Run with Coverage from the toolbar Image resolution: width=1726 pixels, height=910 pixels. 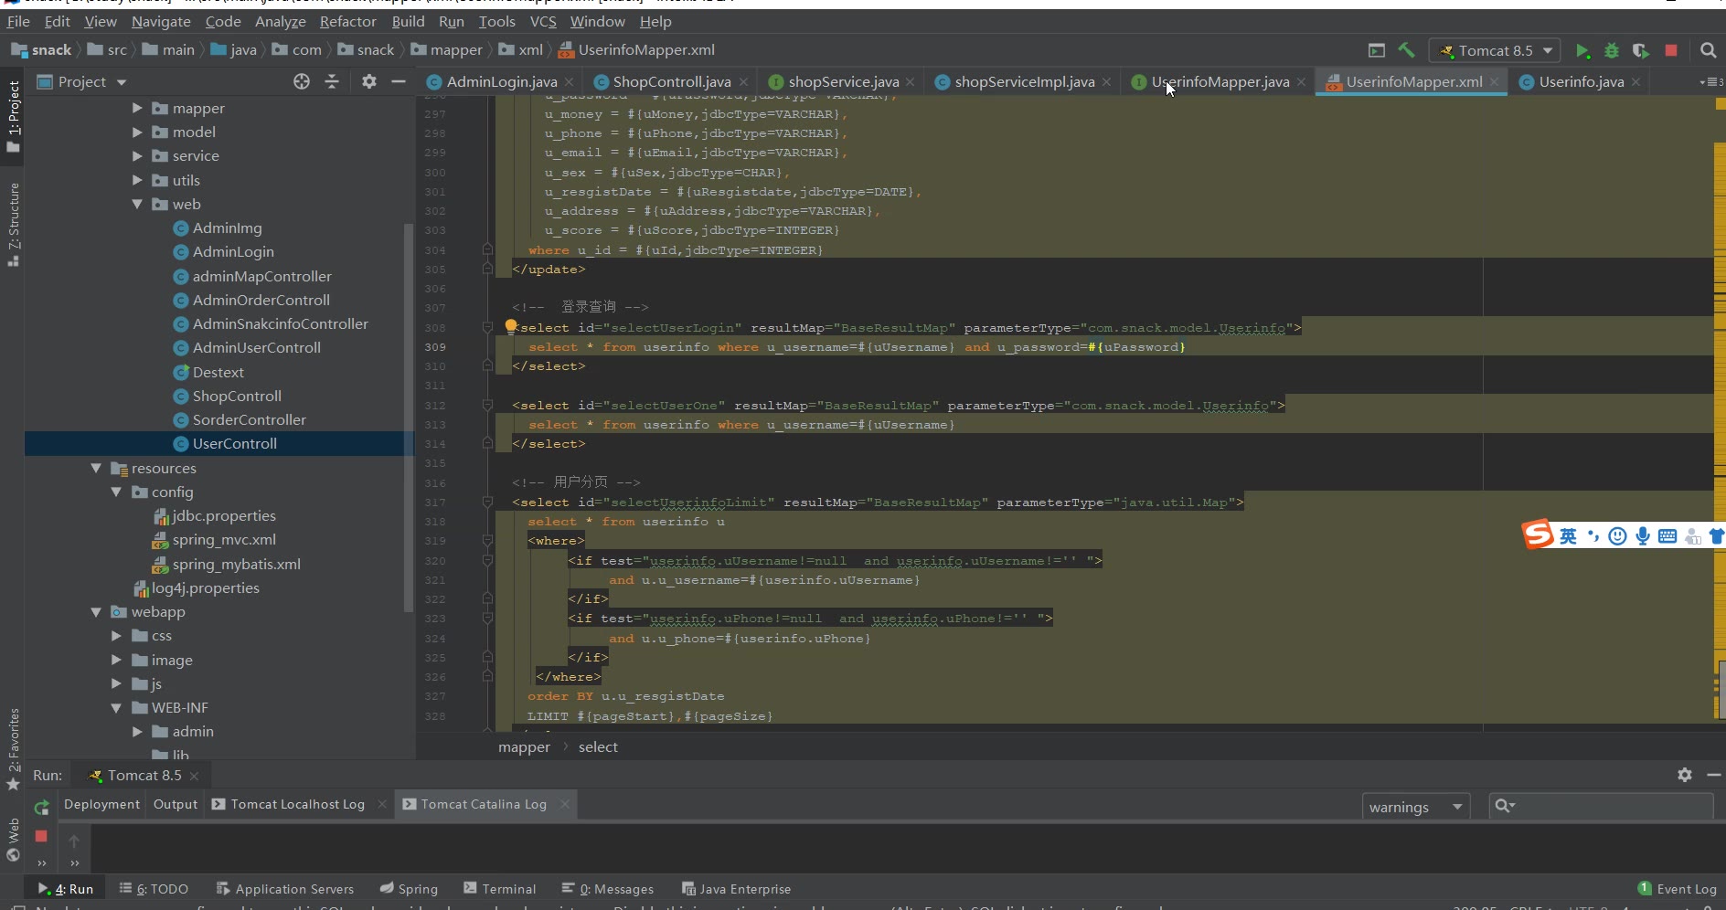1641,50
